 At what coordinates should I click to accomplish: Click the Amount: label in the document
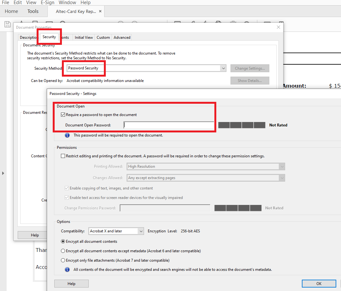click(x=295, y=86)
